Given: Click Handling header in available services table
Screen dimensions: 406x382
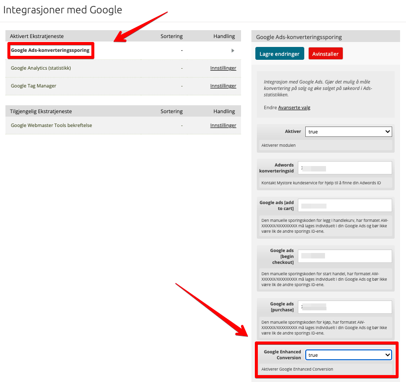Looking at the screenshot, I should (x=224, y=111).
